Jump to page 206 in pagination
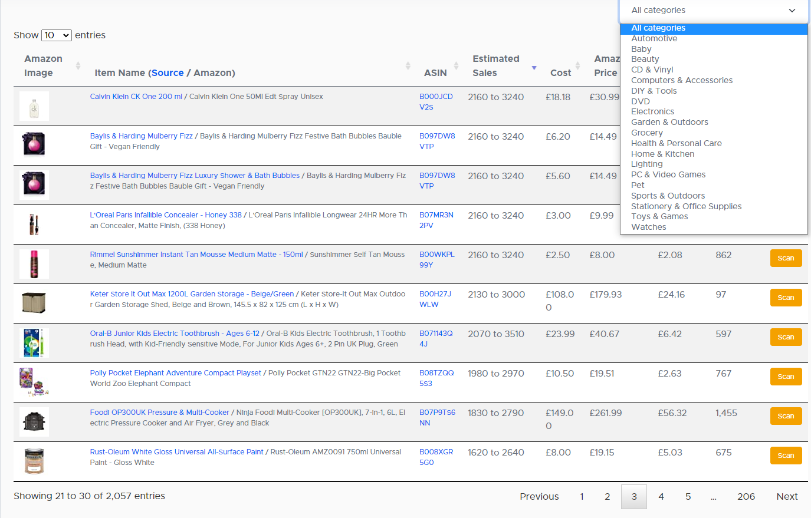Viewport: 811px width, 518px height. 746,497
